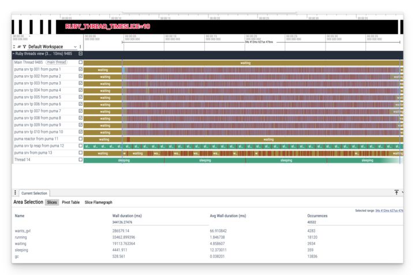Switch to the Slices view
Image resolution: width=415 pixels, height=275 pixels.
point(52,202)
